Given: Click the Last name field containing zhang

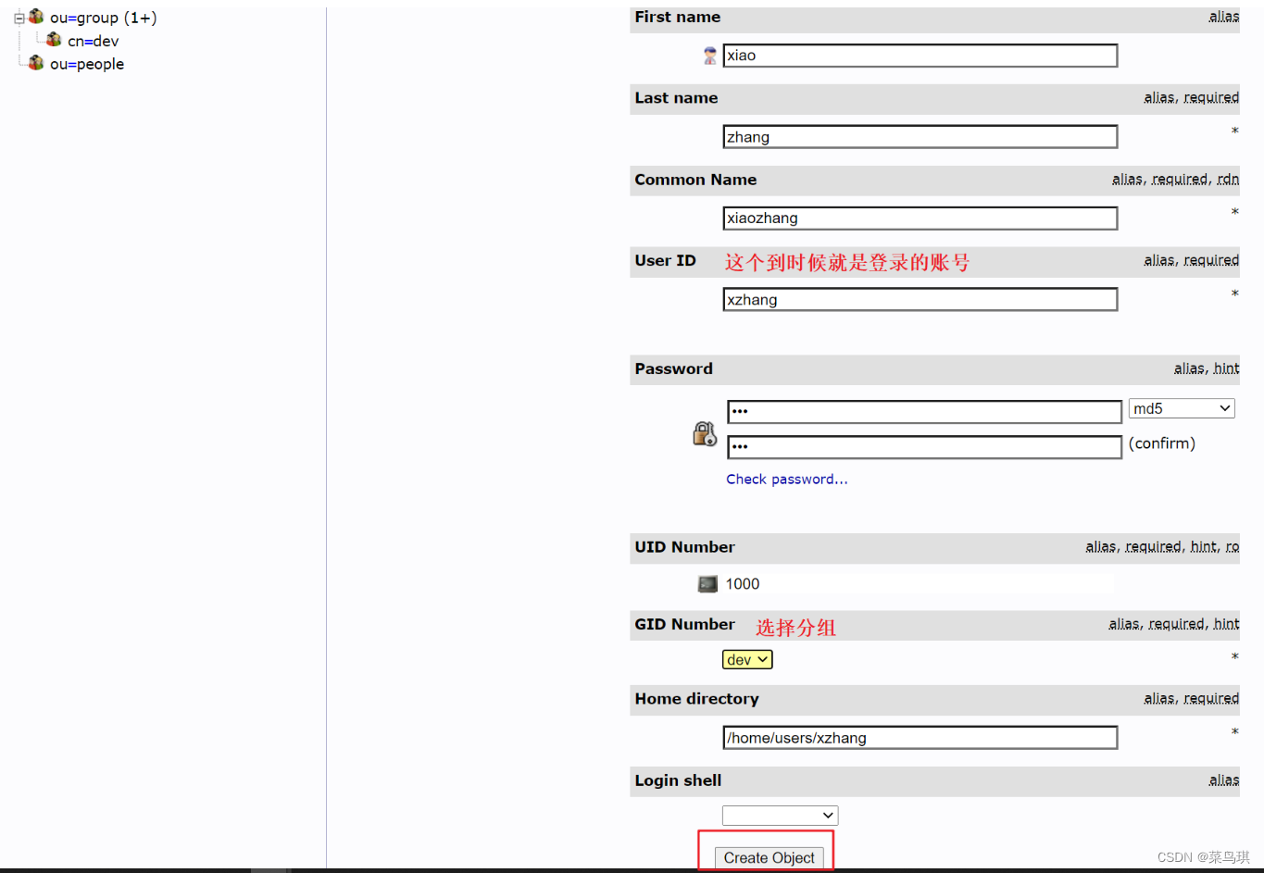Looking at the screenshot, I should coord(920,137).
